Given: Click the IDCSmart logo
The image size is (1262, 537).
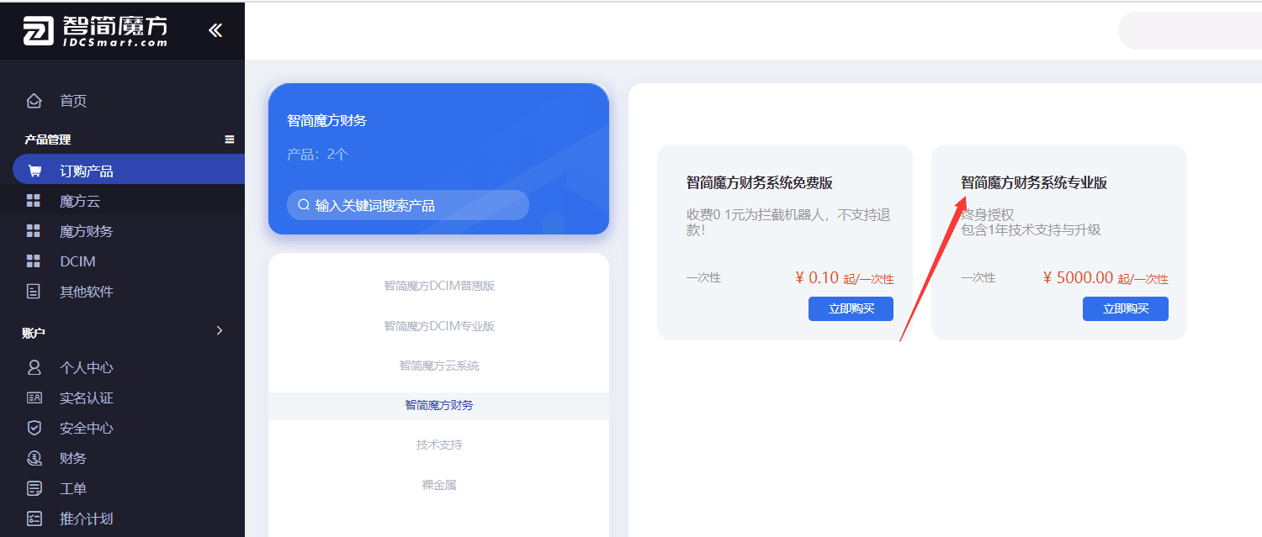Looking at the screenshot, I should pyautogui.click(x=95, y=31).
